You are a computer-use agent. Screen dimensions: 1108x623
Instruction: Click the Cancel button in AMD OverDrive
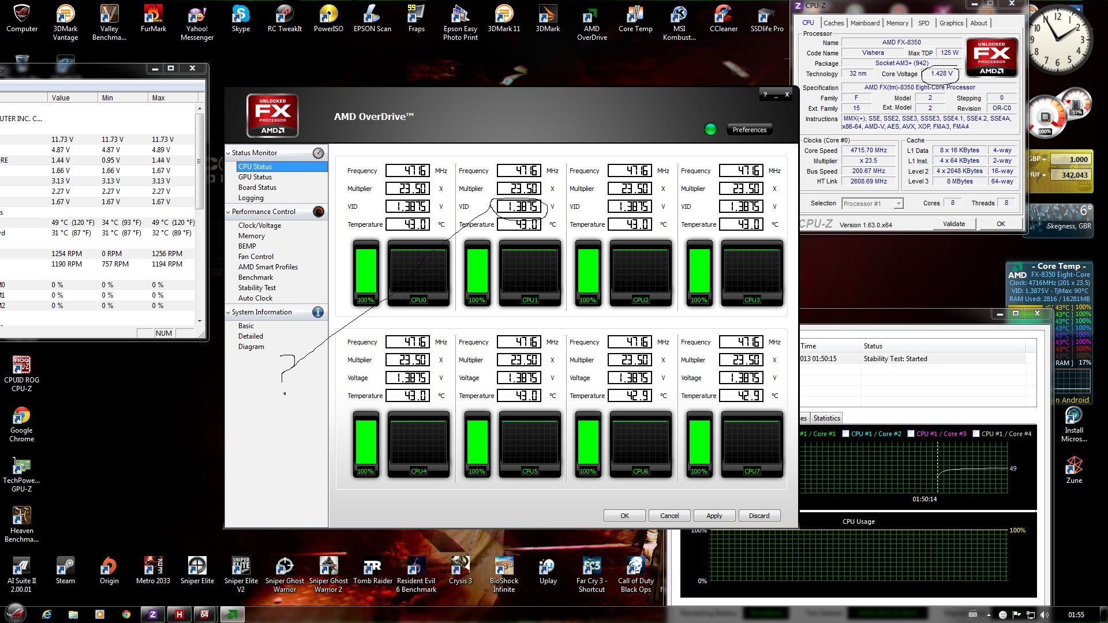tap(669, 516)
